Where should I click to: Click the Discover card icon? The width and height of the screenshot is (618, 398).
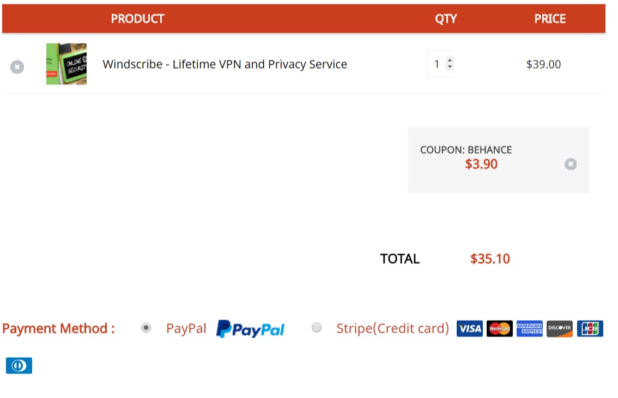(559, 328)
